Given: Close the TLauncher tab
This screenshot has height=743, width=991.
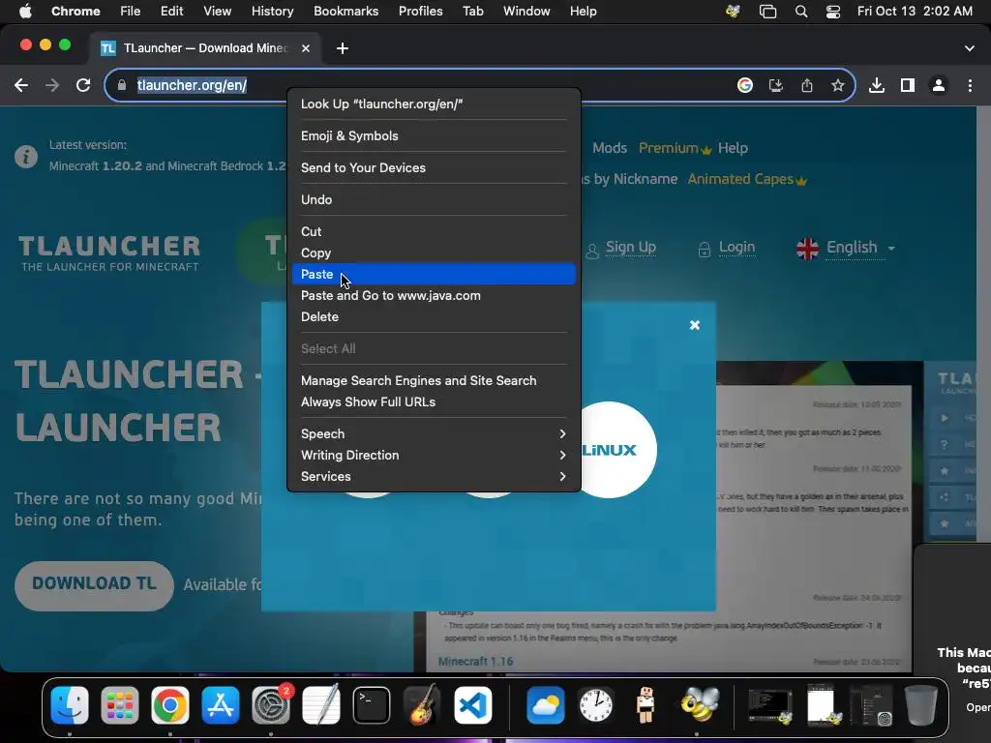Looking at the screenshot, I should pos(305,48).
